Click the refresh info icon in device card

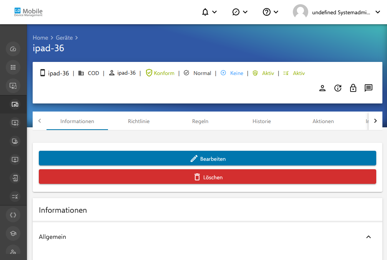[x=338, y=88]
